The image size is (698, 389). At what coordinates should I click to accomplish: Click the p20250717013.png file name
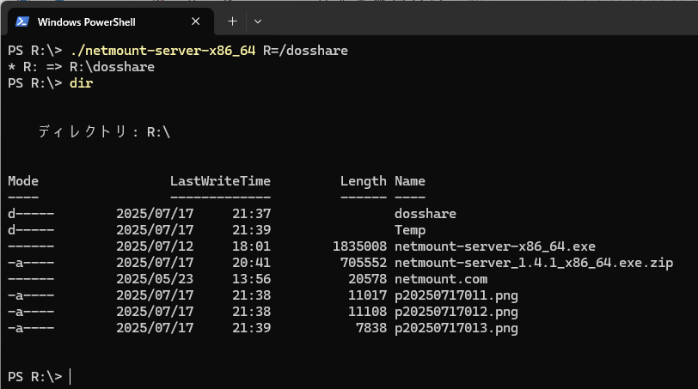[x=456, y=328]
